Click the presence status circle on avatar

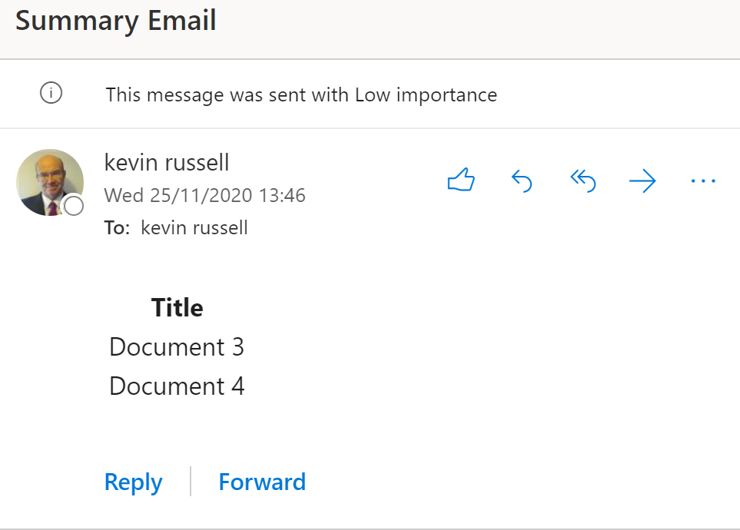[x=74, y=206]
